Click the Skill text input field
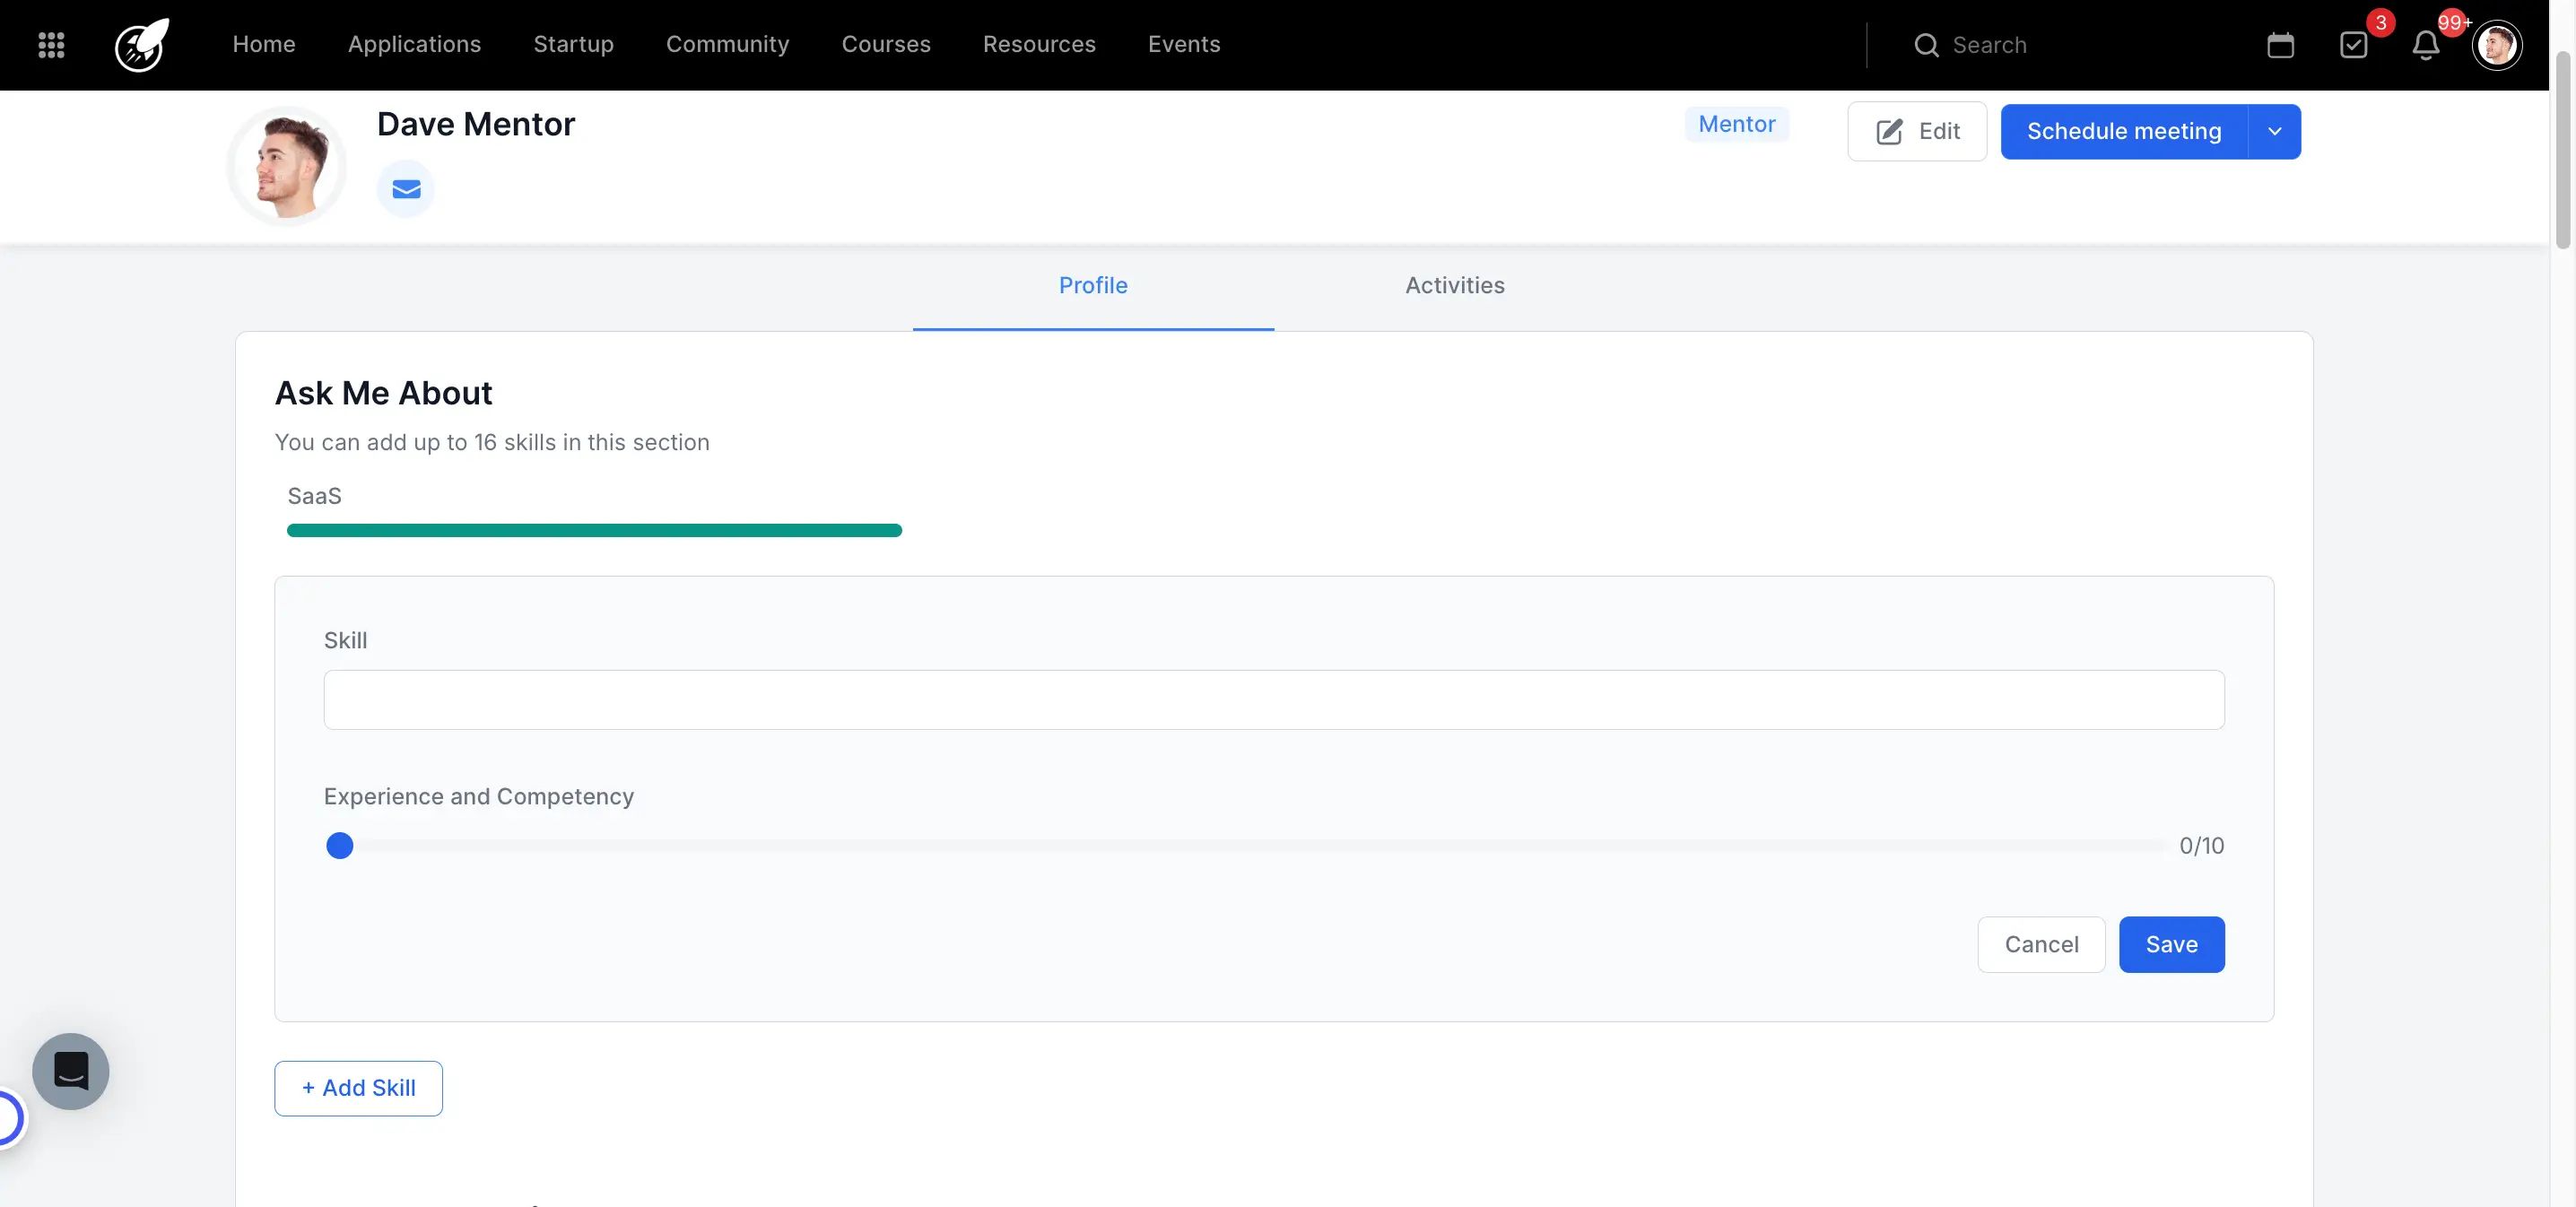Screen dimensions: 2576x1207 pyautogui.click(x=1273, y=700)
